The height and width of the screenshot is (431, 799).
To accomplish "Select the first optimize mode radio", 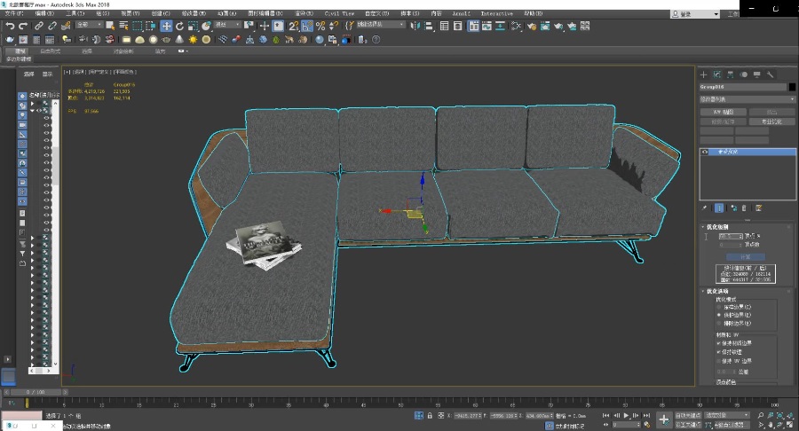I will click(x=719, y=307).
